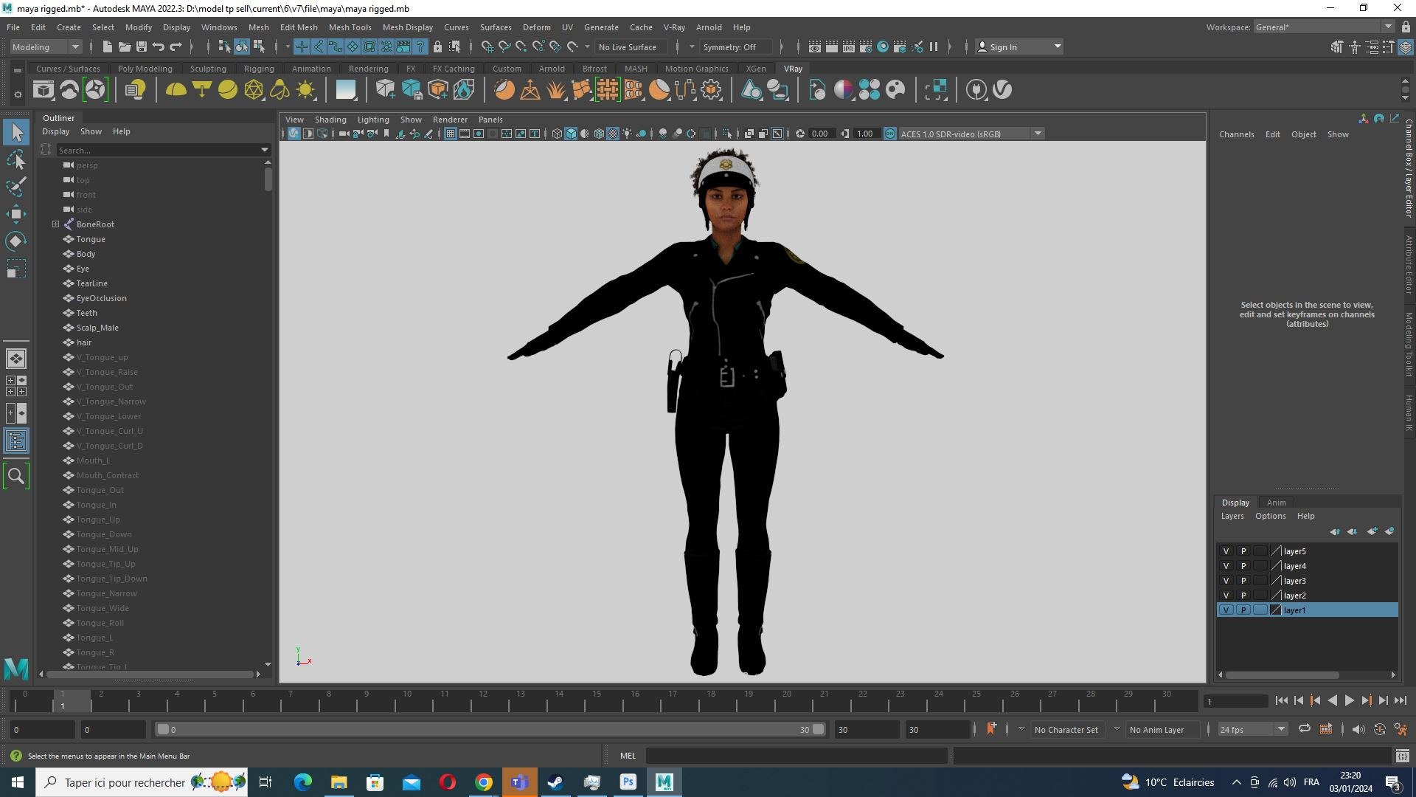Open the Outliner search filter dropdown arrow

pos(265,150)
